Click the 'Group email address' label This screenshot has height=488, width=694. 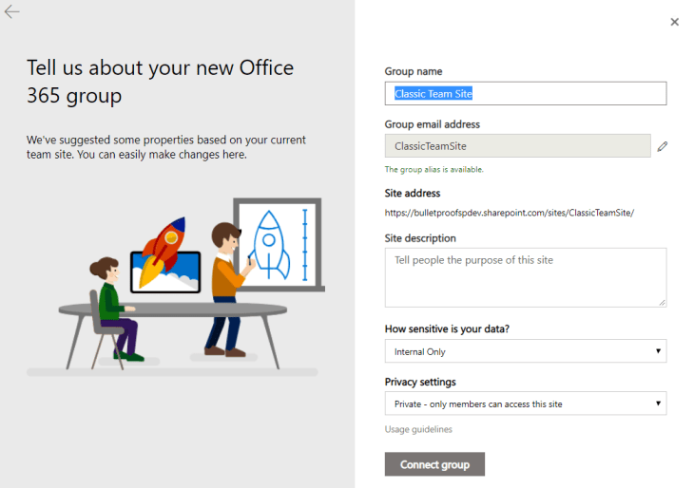[x=432, y=124]
